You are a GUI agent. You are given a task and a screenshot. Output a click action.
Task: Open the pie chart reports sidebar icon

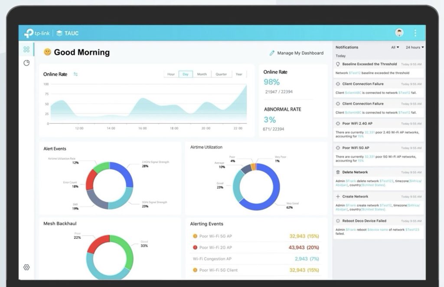tap(26, 63)
